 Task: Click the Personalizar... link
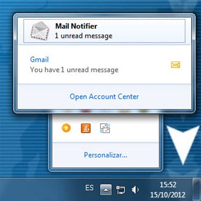(x=106, y=155)
